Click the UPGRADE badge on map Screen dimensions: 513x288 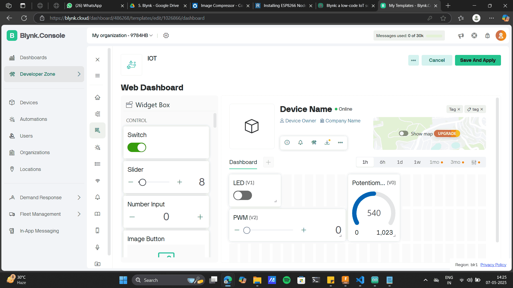(447, 134)
